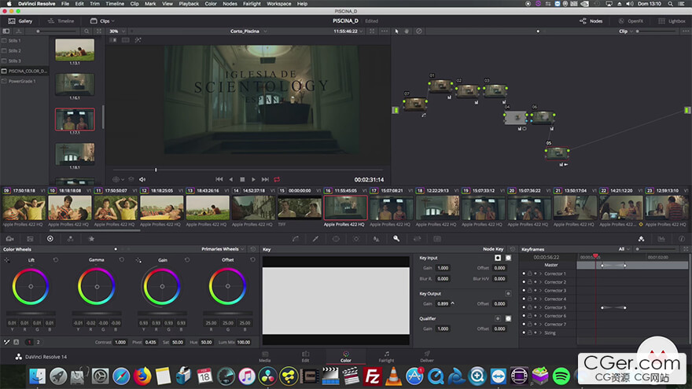The height and width of the screenshot is (389, 692).
Task: Select clip 16 thumbnail in timeline
Action: (345, 207)
